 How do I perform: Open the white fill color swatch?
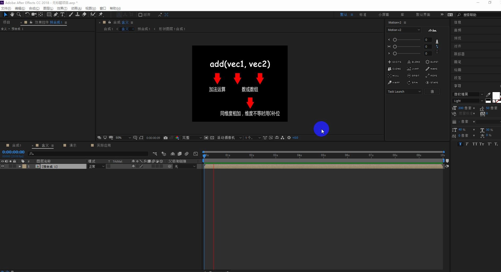[496, 96]
